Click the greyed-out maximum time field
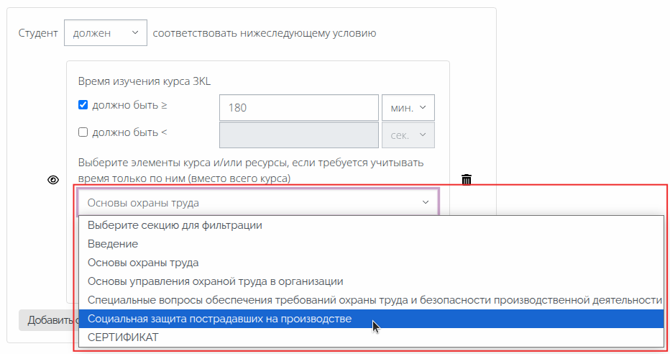This screenshot has height=354, width=670. [x=298, y=135]
